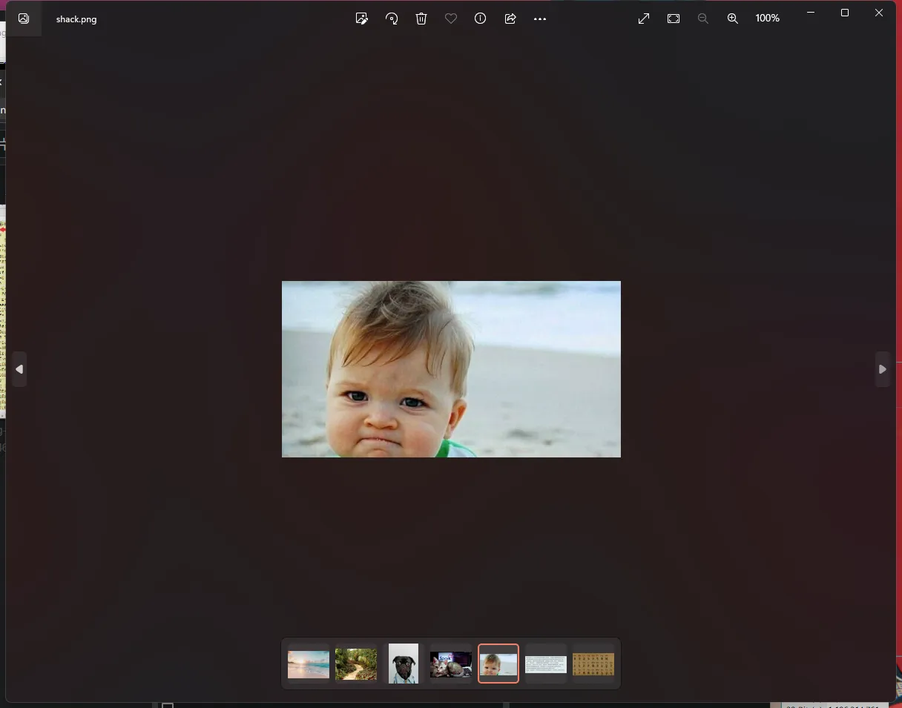
Task: Select the forest path thumbnail
Action: (356, 664)
